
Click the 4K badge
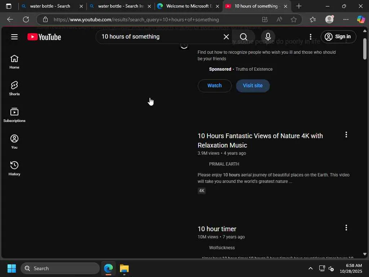[202, 191]
